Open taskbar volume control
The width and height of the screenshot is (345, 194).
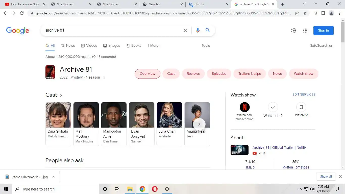(x=312, y=189)
